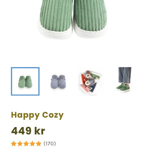Click the fifth rating star

pyautogui.click(x=39, y=144)
